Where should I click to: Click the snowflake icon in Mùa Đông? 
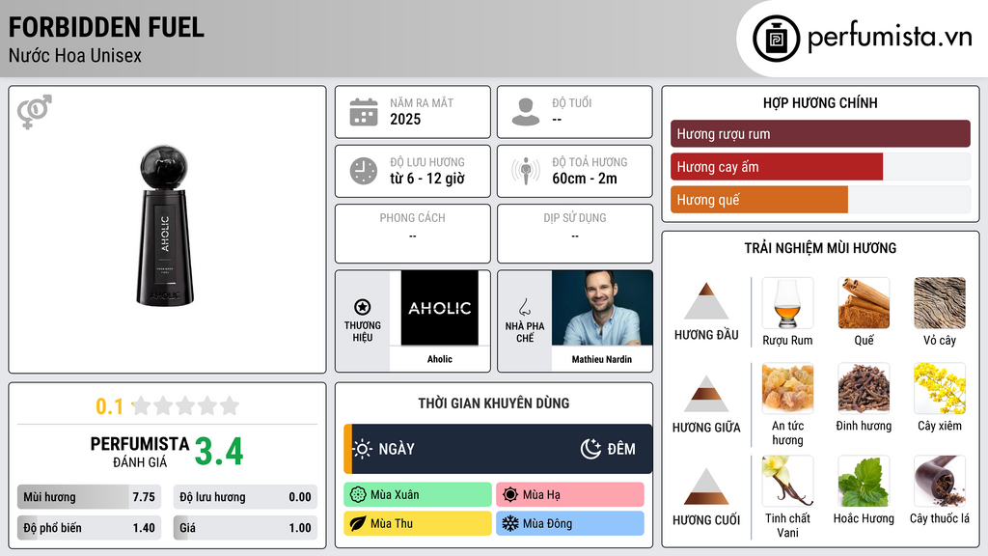pos(510,523)
